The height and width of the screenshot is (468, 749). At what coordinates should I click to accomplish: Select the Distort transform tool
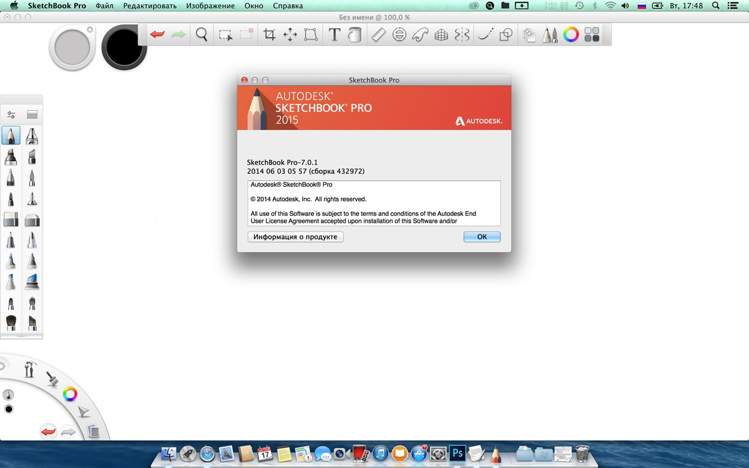[311, 35]
